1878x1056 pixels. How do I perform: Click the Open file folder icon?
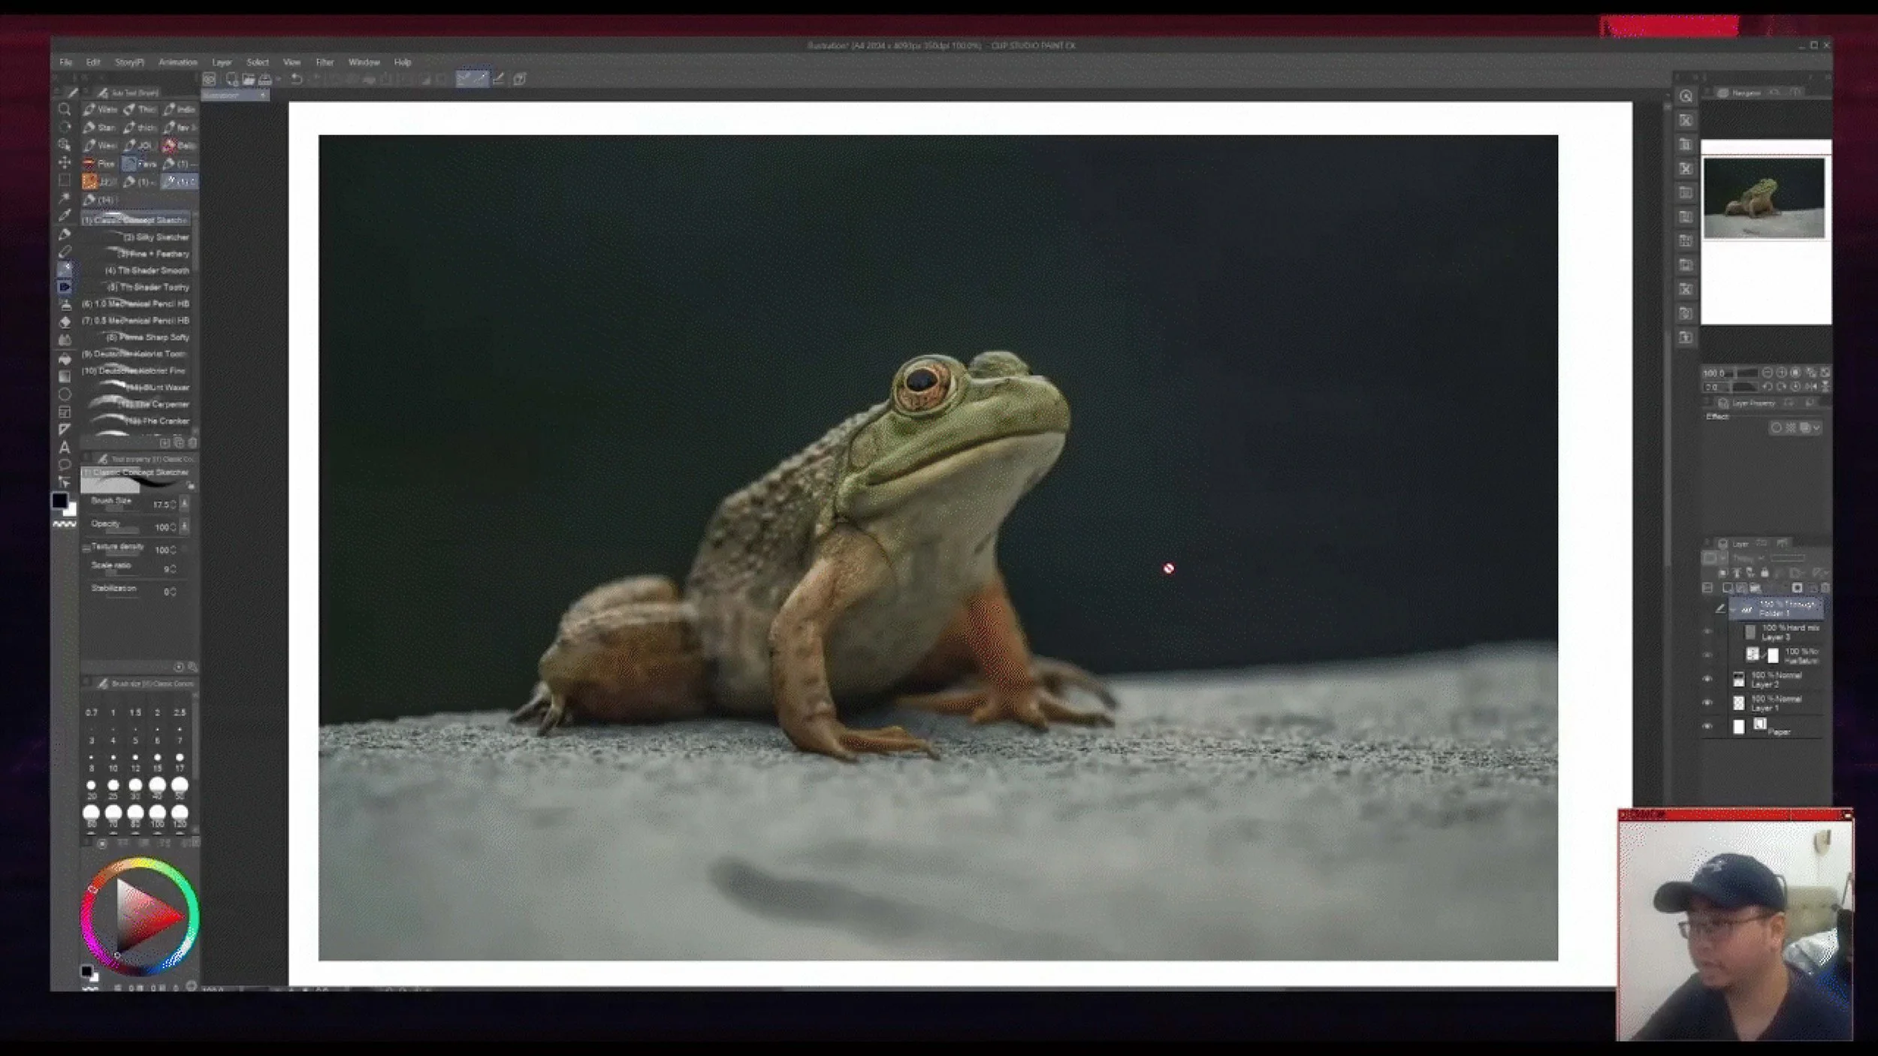pos(249,79)
